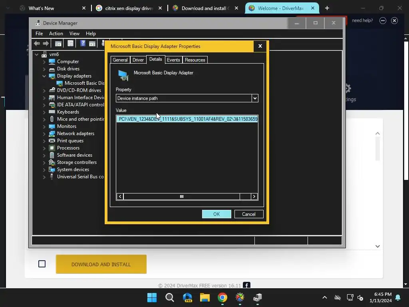Click the left scroll arrow of Value box
Viewport: 409px width, 307px height.
(x=120, y=197)
